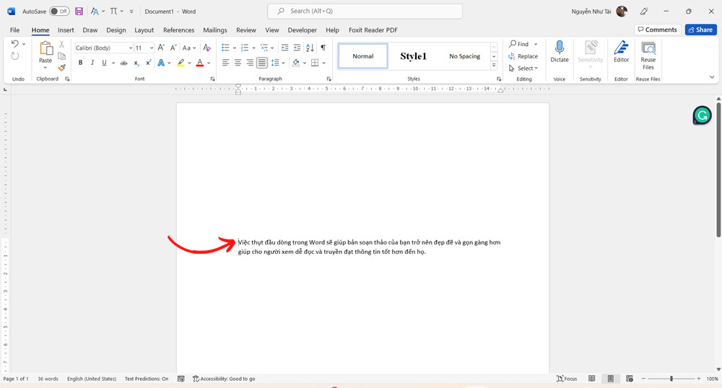Image resolution: width=722 pixels, height=388 pixels.
Task: Click the Share button
Action: [x=700, y=30]
